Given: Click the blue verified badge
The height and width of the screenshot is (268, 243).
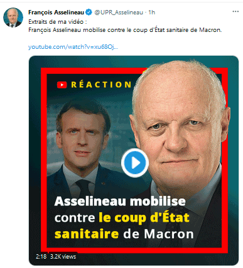Looking at the screenshot, I should [89, 13].
